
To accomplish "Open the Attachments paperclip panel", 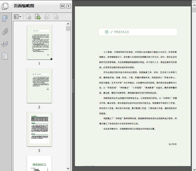I will (x=5, y=31).
